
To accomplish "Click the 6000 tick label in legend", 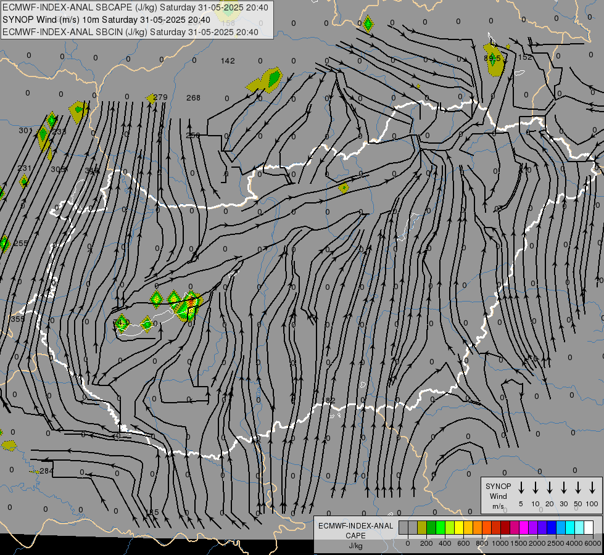I will (592, 543).
